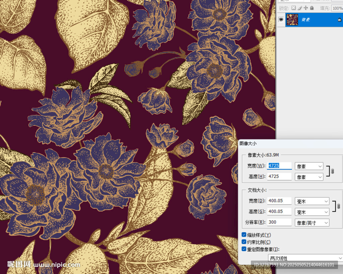This screenshot has width=343, height=274.
Task: Toggle visibility of the 背景 layer
Action: (281, 20)
